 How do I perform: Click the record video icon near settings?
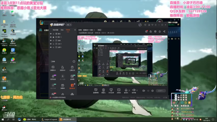pyautogui.click(x=144, y=91)
